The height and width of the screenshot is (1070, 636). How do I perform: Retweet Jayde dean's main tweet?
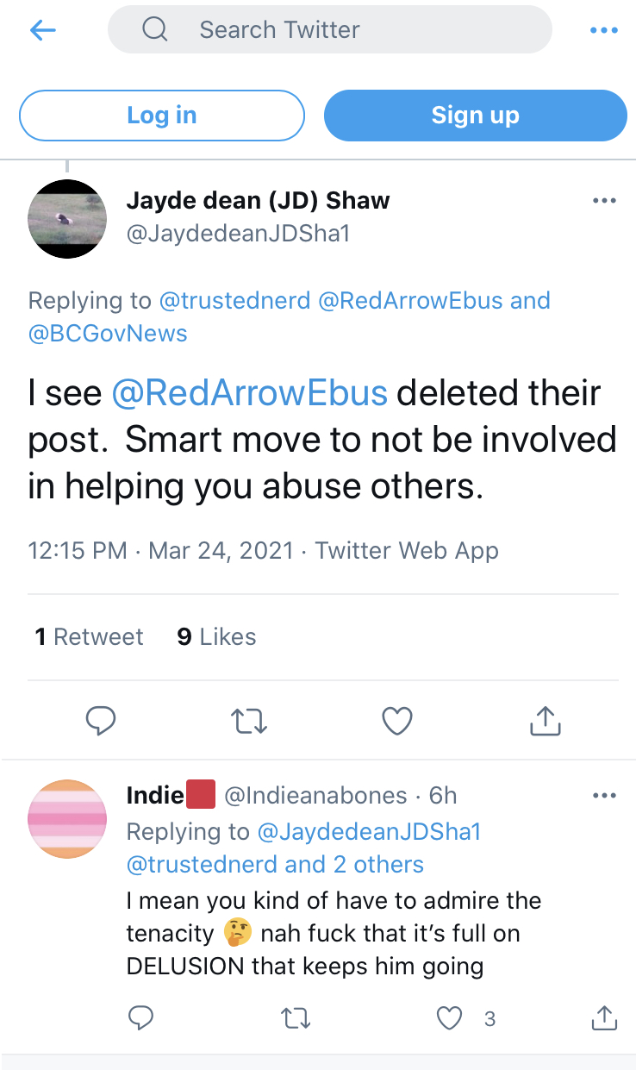[250, 721]
